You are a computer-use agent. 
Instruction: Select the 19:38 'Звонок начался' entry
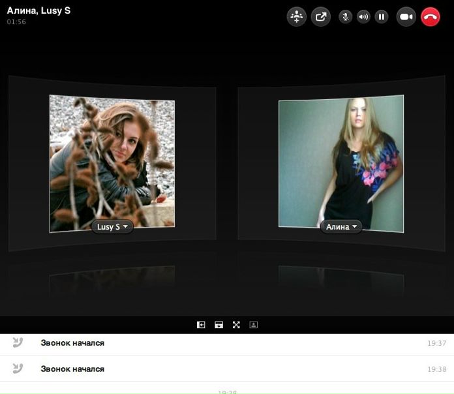[x=72, y=369]
